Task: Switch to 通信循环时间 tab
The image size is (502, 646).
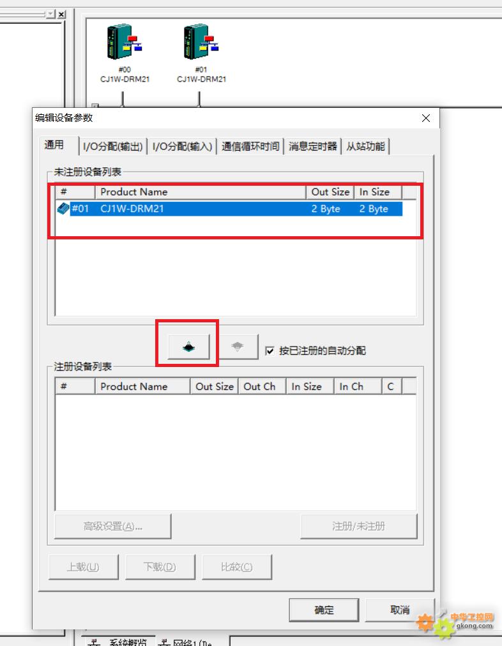Action: click(x=250, y=147)
